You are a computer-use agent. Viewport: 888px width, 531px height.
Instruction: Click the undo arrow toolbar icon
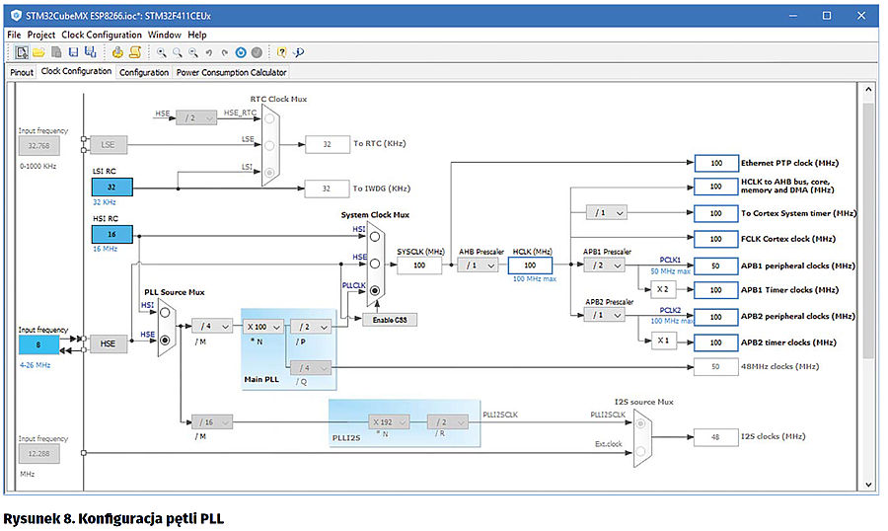coord(209,52)
